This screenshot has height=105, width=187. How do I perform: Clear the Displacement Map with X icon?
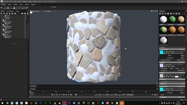(x=174, y=53)
